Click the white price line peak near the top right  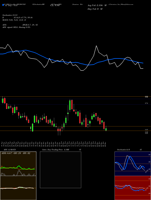(96, 46)
